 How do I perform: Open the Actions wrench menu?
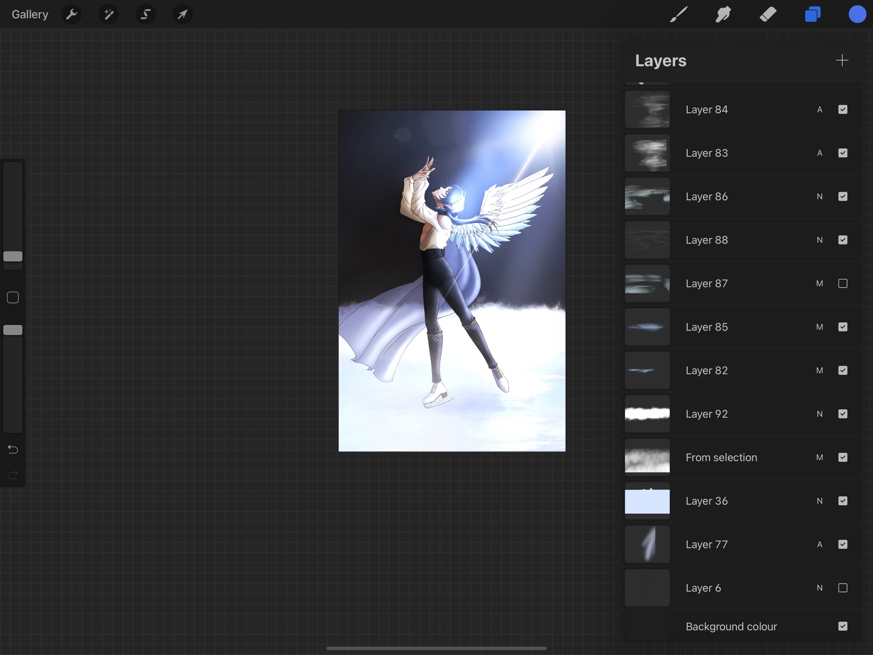(x=72, y=15)
